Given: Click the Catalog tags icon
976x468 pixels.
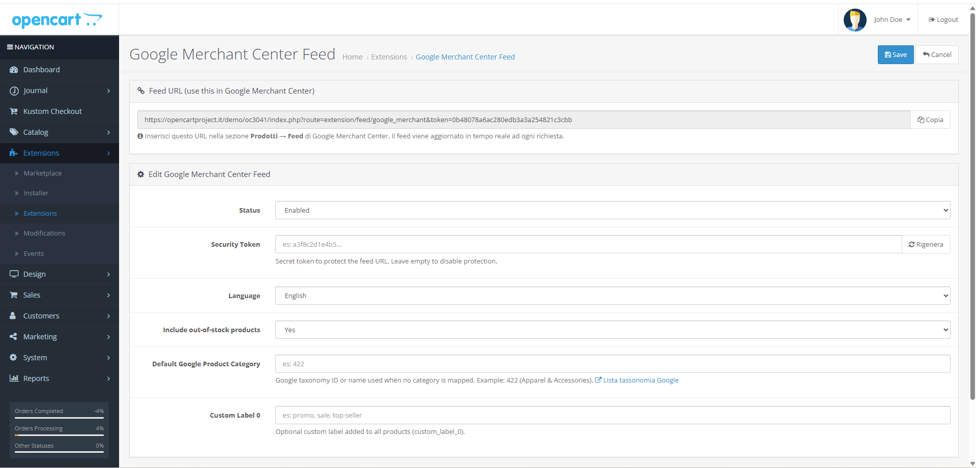Looking at the screenshot, I should point(14,132).
